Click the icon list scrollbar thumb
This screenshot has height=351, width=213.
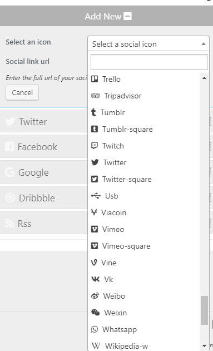[x=204, y=310]
